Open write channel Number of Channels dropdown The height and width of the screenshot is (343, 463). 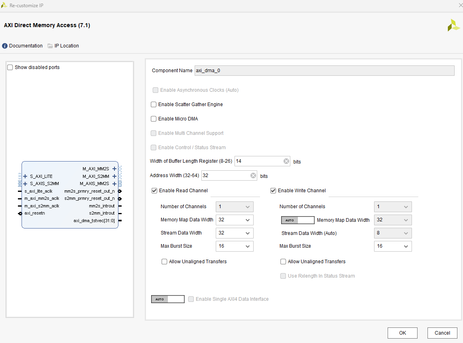click(x=393, y=207)
